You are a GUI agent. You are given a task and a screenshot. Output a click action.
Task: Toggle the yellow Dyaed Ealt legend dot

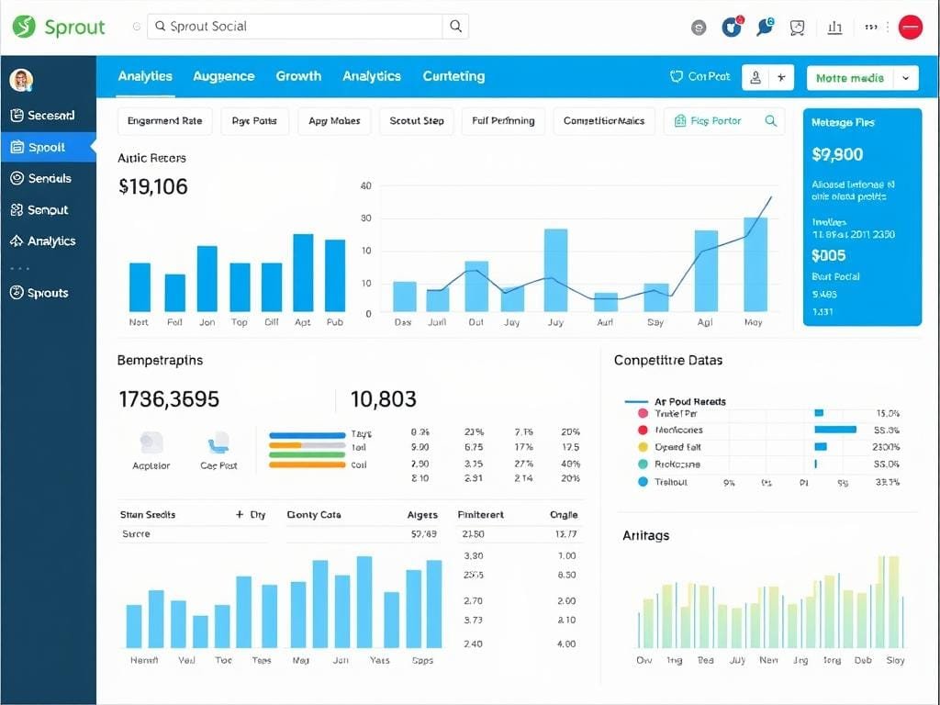(643, 447)
